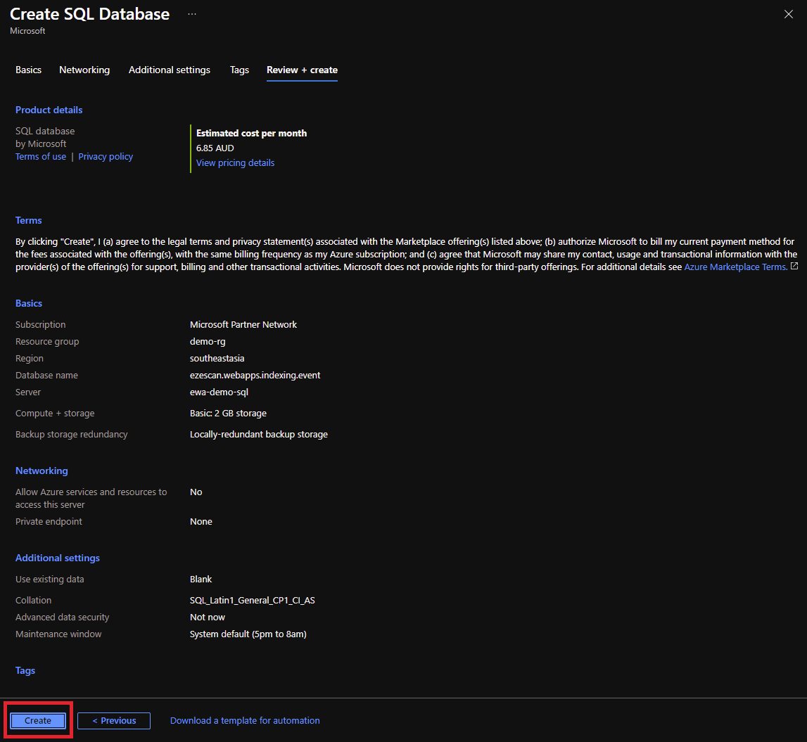
Task: Open the Azure Marketplace Terms link
Action: (735, 267)
